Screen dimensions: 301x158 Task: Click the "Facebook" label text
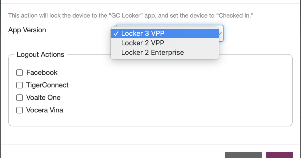pos(42,72)
